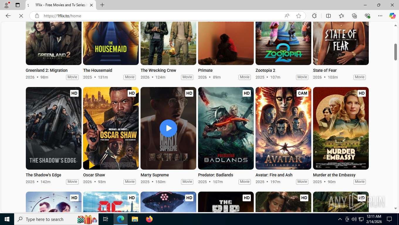
Task: Open Microsoft Edge from taskbar
Action: click(121, 219)
